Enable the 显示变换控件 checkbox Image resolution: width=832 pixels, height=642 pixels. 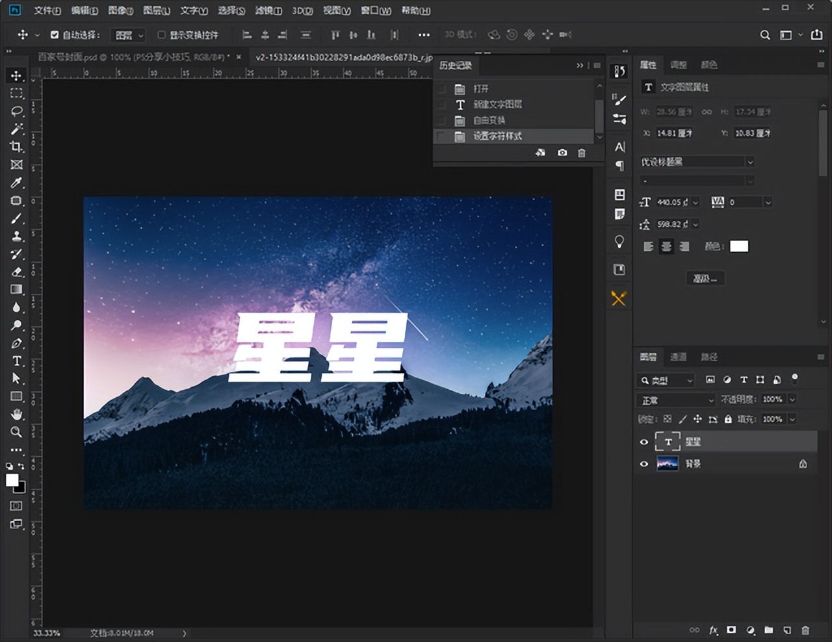coord(162,35)
